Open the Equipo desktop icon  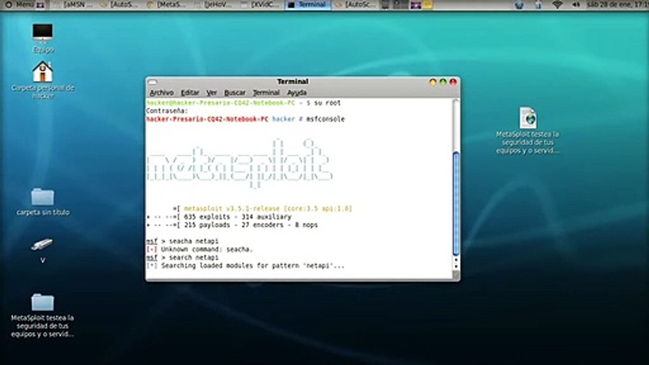tap(43, 37)
